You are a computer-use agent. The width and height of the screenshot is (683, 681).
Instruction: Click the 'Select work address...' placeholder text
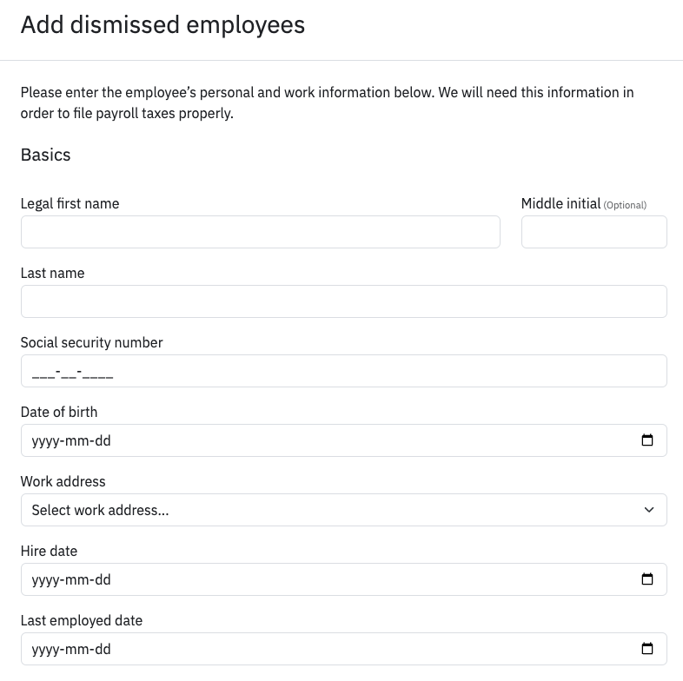100,510
